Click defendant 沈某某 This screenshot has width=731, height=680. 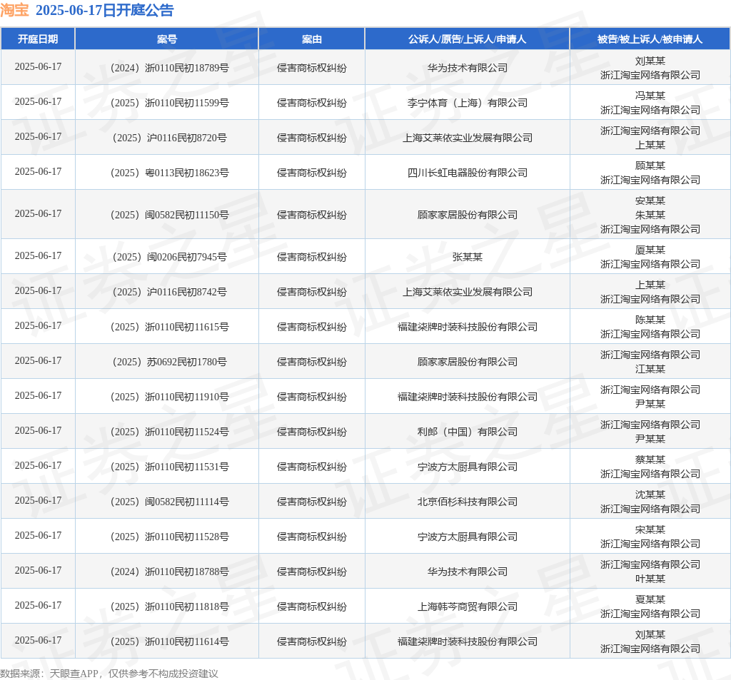(x=650, y=494)
